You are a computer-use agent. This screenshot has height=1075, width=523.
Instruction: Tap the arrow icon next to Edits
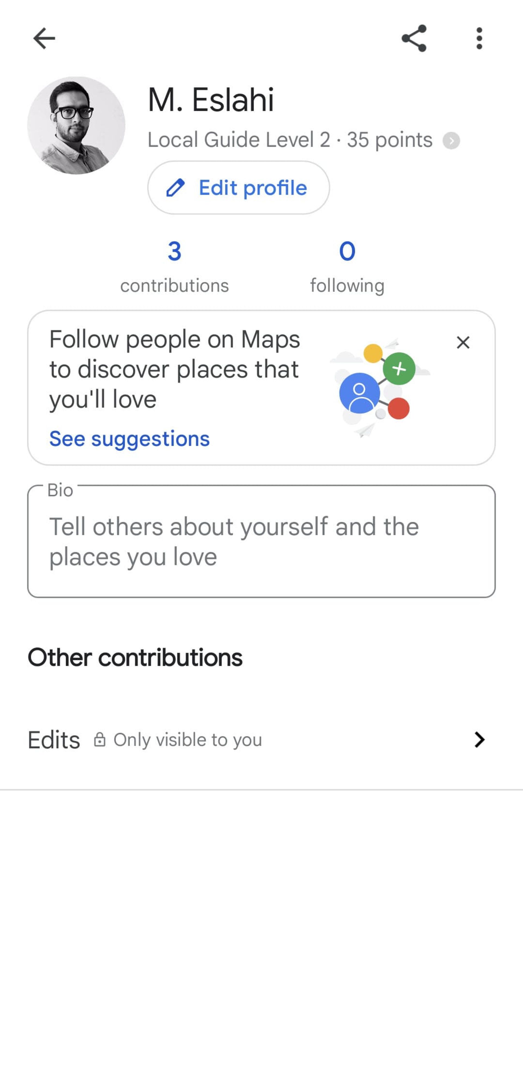click(x=479, y=740)
